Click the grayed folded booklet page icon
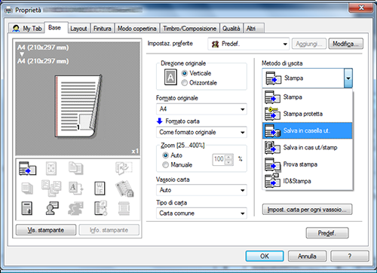The height and width of the screenshot is (273, 377). [124, 168]
